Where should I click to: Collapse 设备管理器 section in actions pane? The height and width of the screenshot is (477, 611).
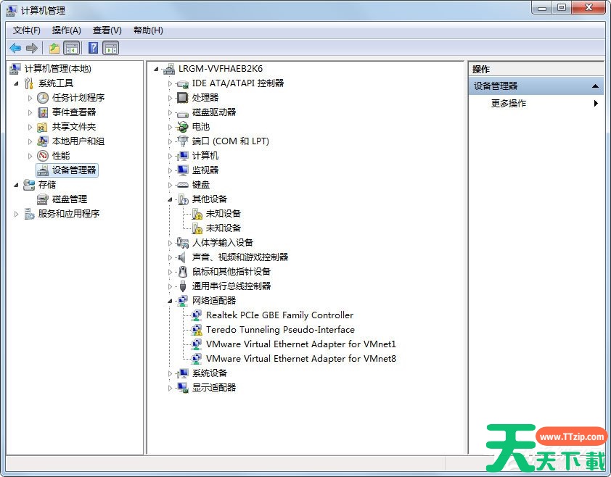point(595,86)
